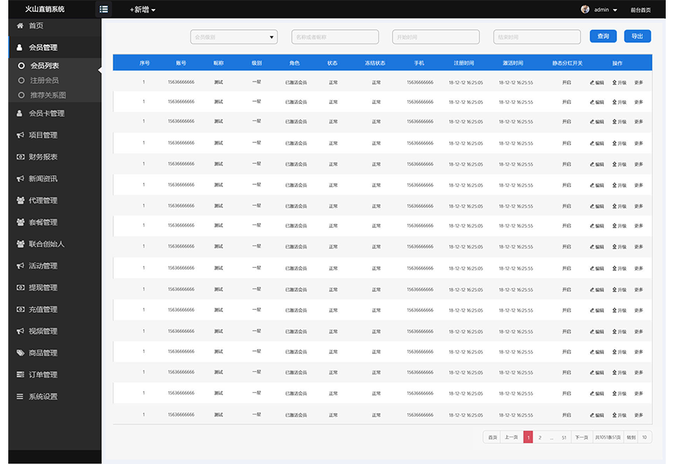Click the 订单管理 list icon
Viewport: 674px width, 464px height.
[x=19, y=375]
